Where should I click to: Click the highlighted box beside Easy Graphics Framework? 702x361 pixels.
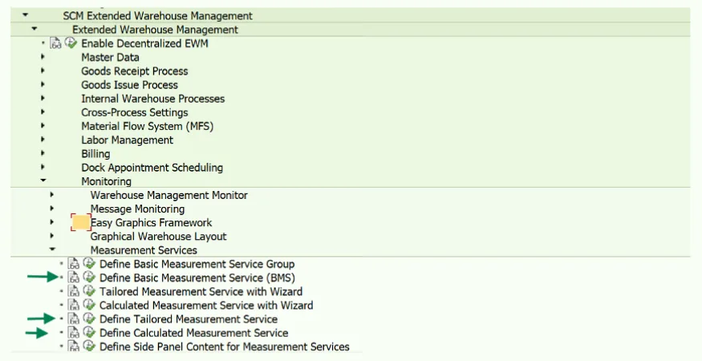pos(80,222)
